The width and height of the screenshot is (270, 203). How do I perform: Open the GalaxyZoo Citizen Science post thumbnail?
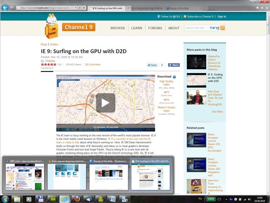tap(196, 62)
